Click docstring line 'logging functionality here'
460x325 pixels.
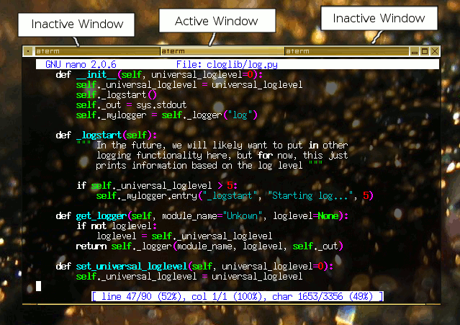[222, 155]
